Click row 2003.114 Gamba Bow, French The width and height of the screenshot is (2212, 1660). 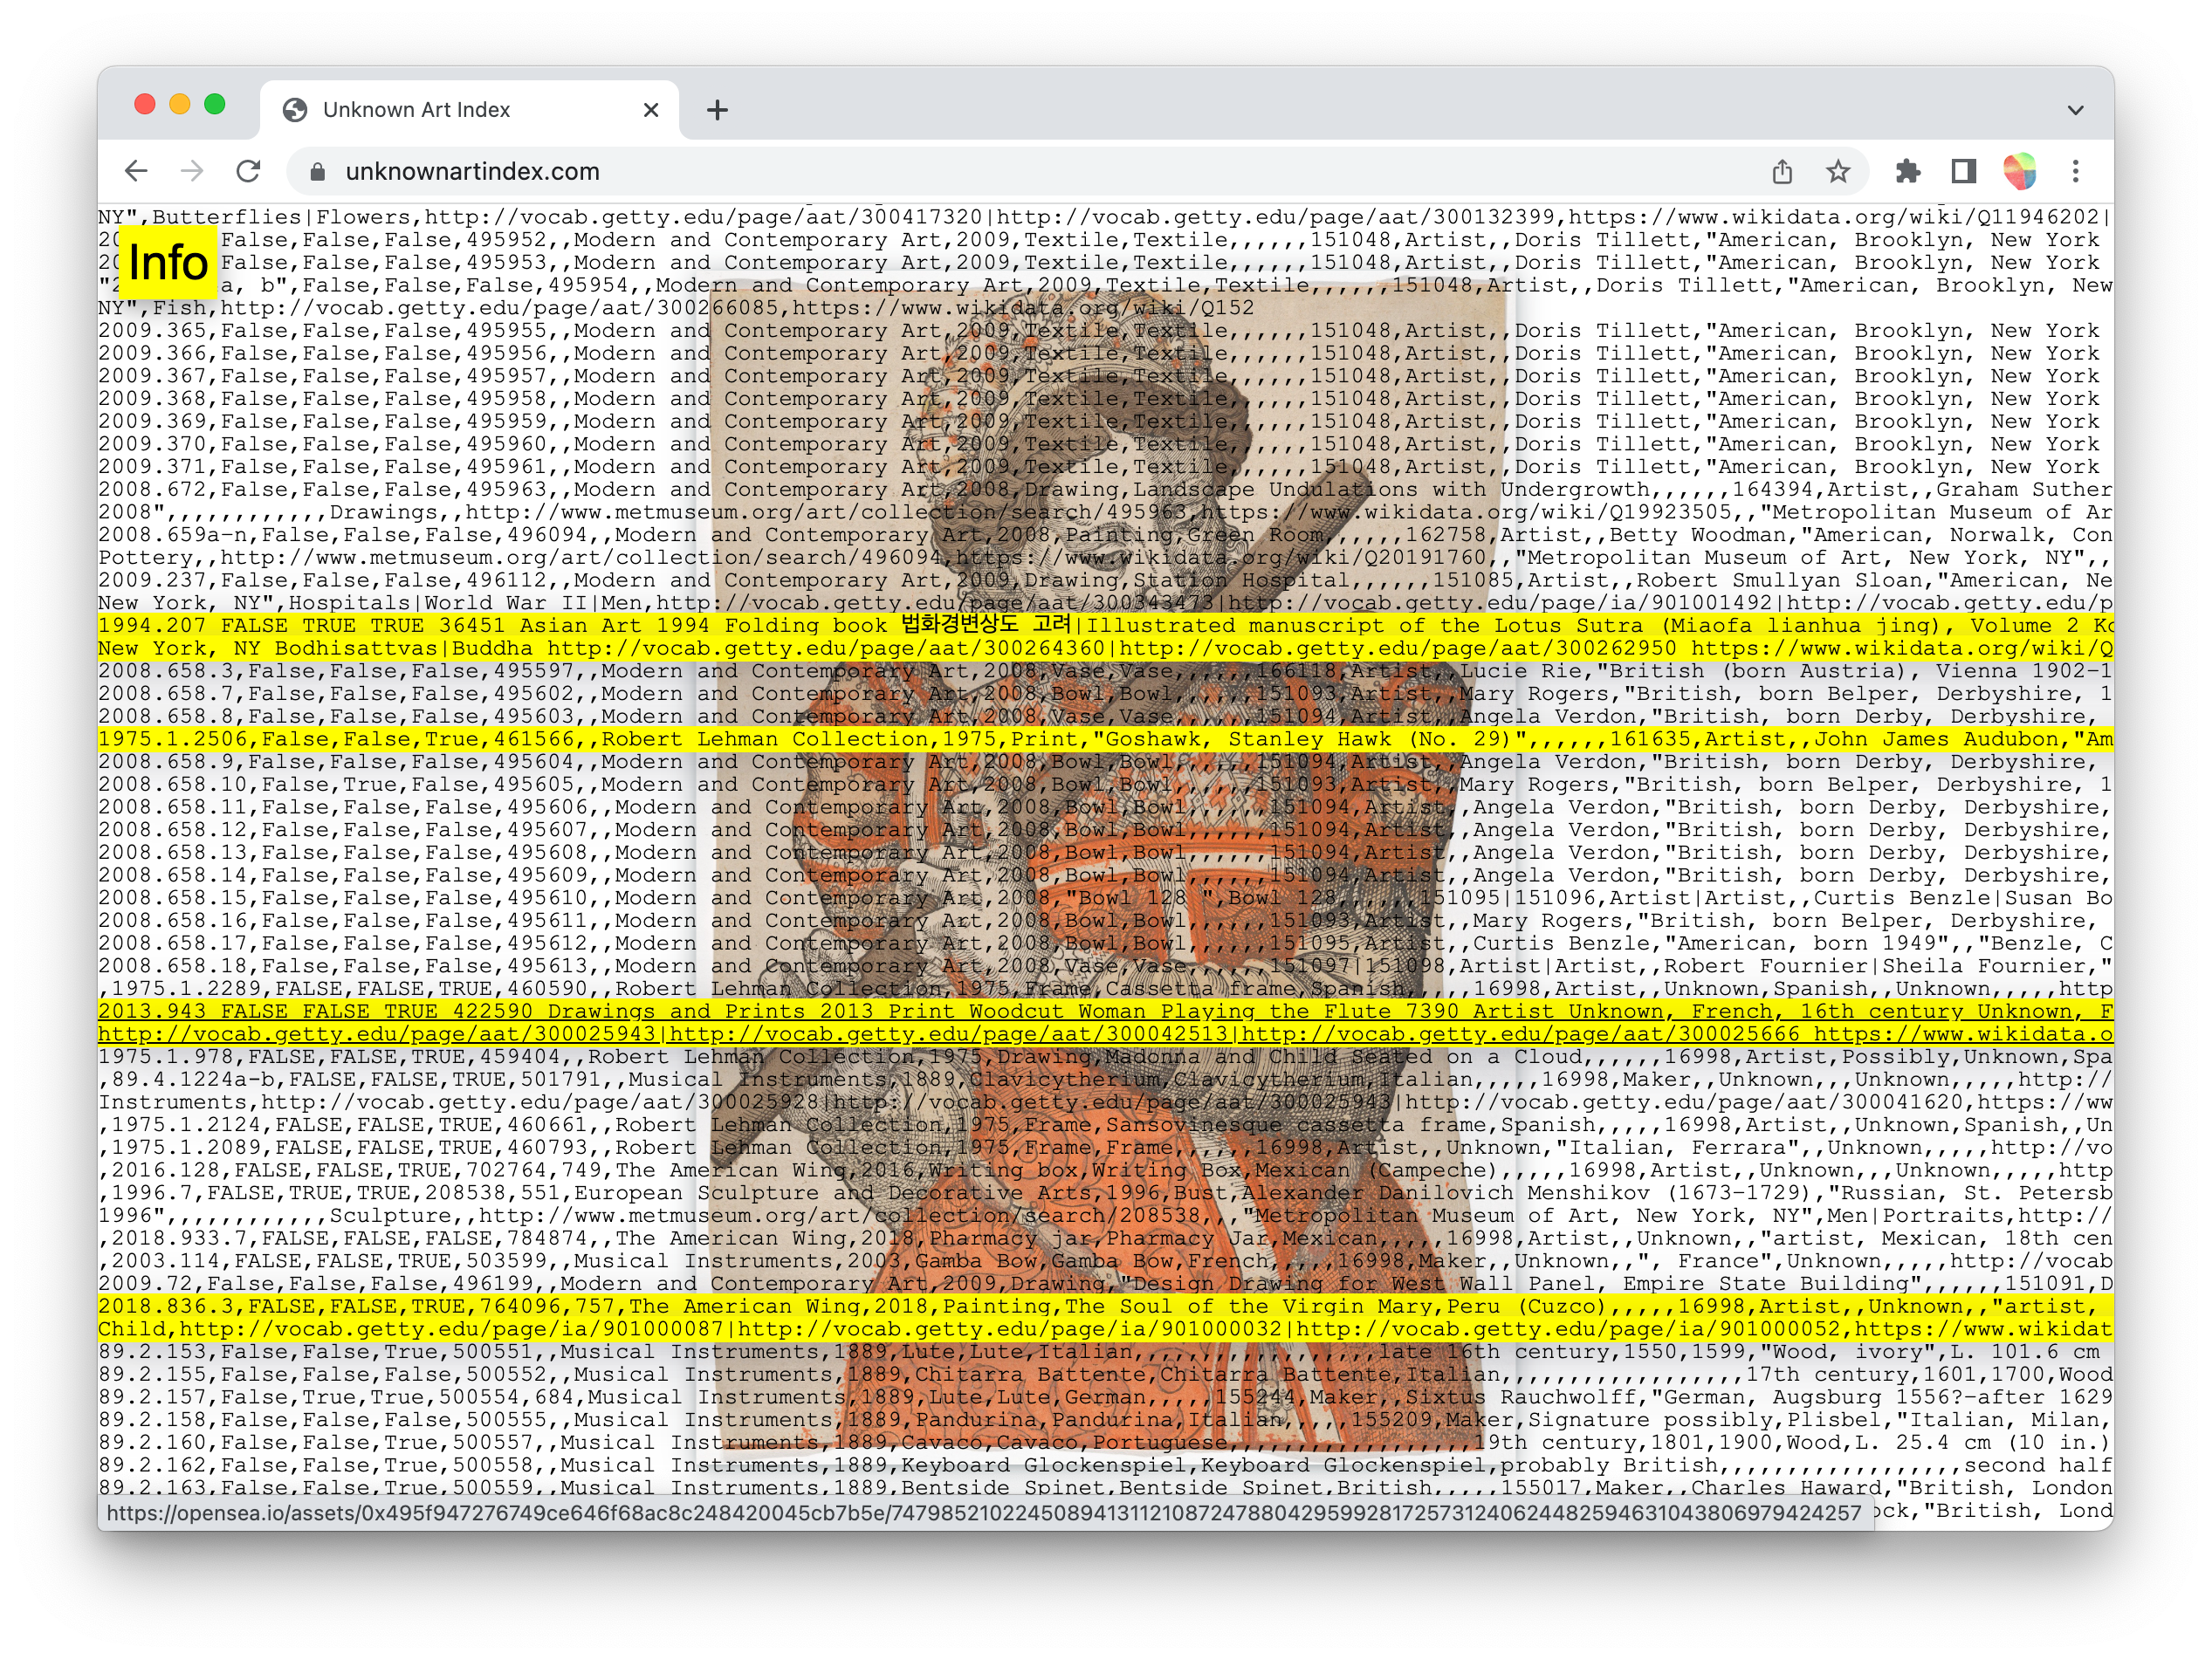[x=1105, y=1261]
